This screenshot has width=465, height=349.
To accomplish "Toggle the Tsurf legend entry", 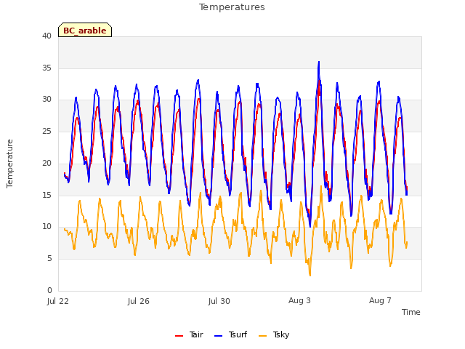I will pyautogui.click(x=230, y=334).
